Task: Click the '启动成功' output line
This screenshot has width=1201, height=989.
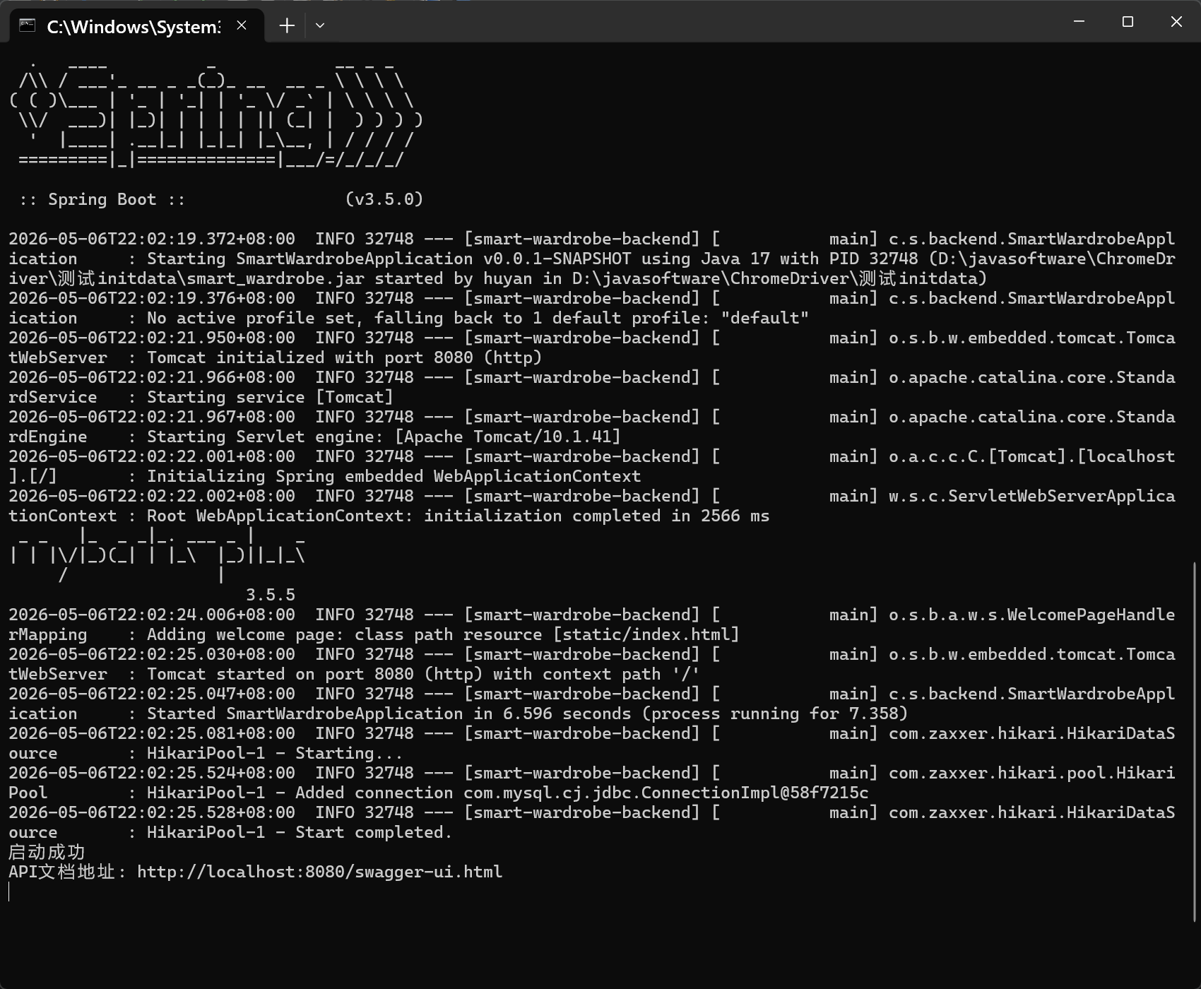Action: [47, 852]
